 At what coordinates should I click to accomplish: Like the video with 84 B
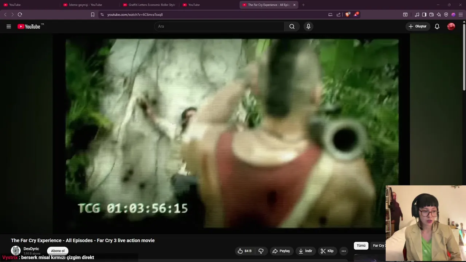click(245, 251)
